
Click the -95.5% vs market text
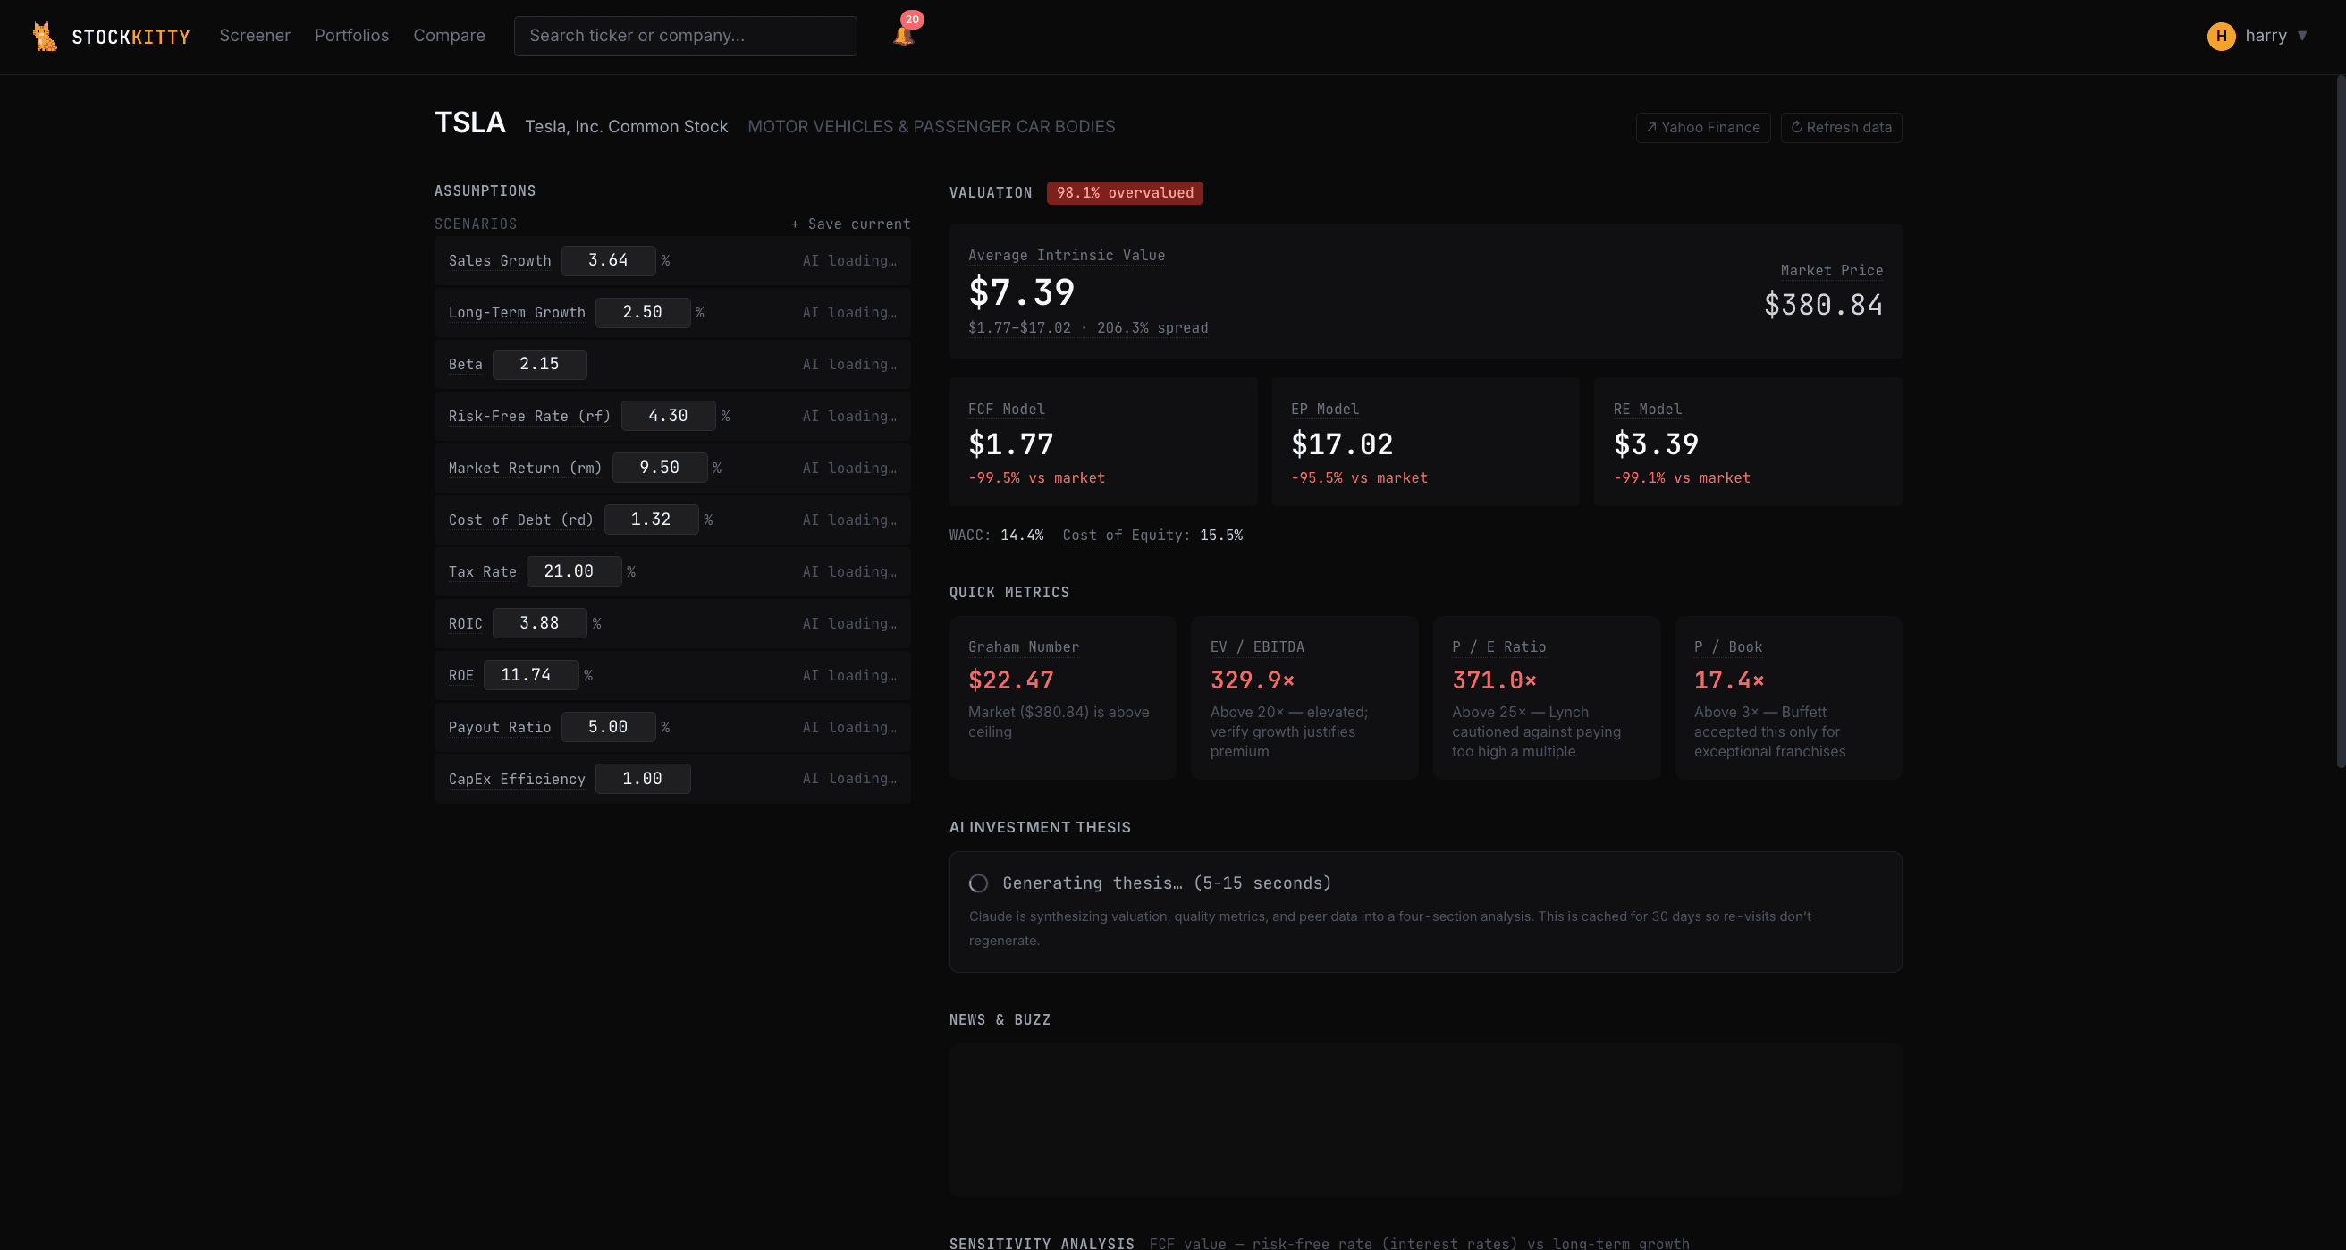(1359, 478)
